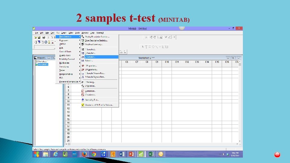
Task: Open the Window menu
Action: point(85,33)
